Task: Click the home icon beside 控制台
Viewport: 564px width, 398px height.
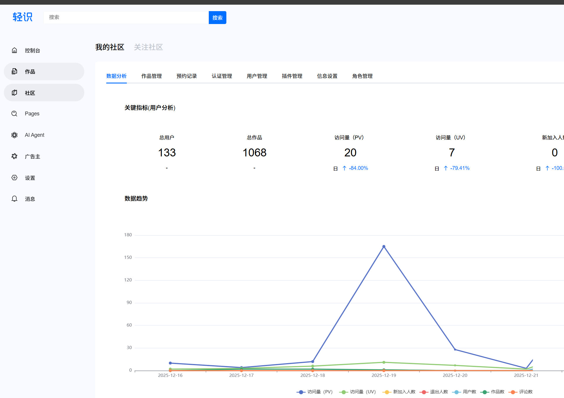Action: pyautogui.click(x=14, y=50)
